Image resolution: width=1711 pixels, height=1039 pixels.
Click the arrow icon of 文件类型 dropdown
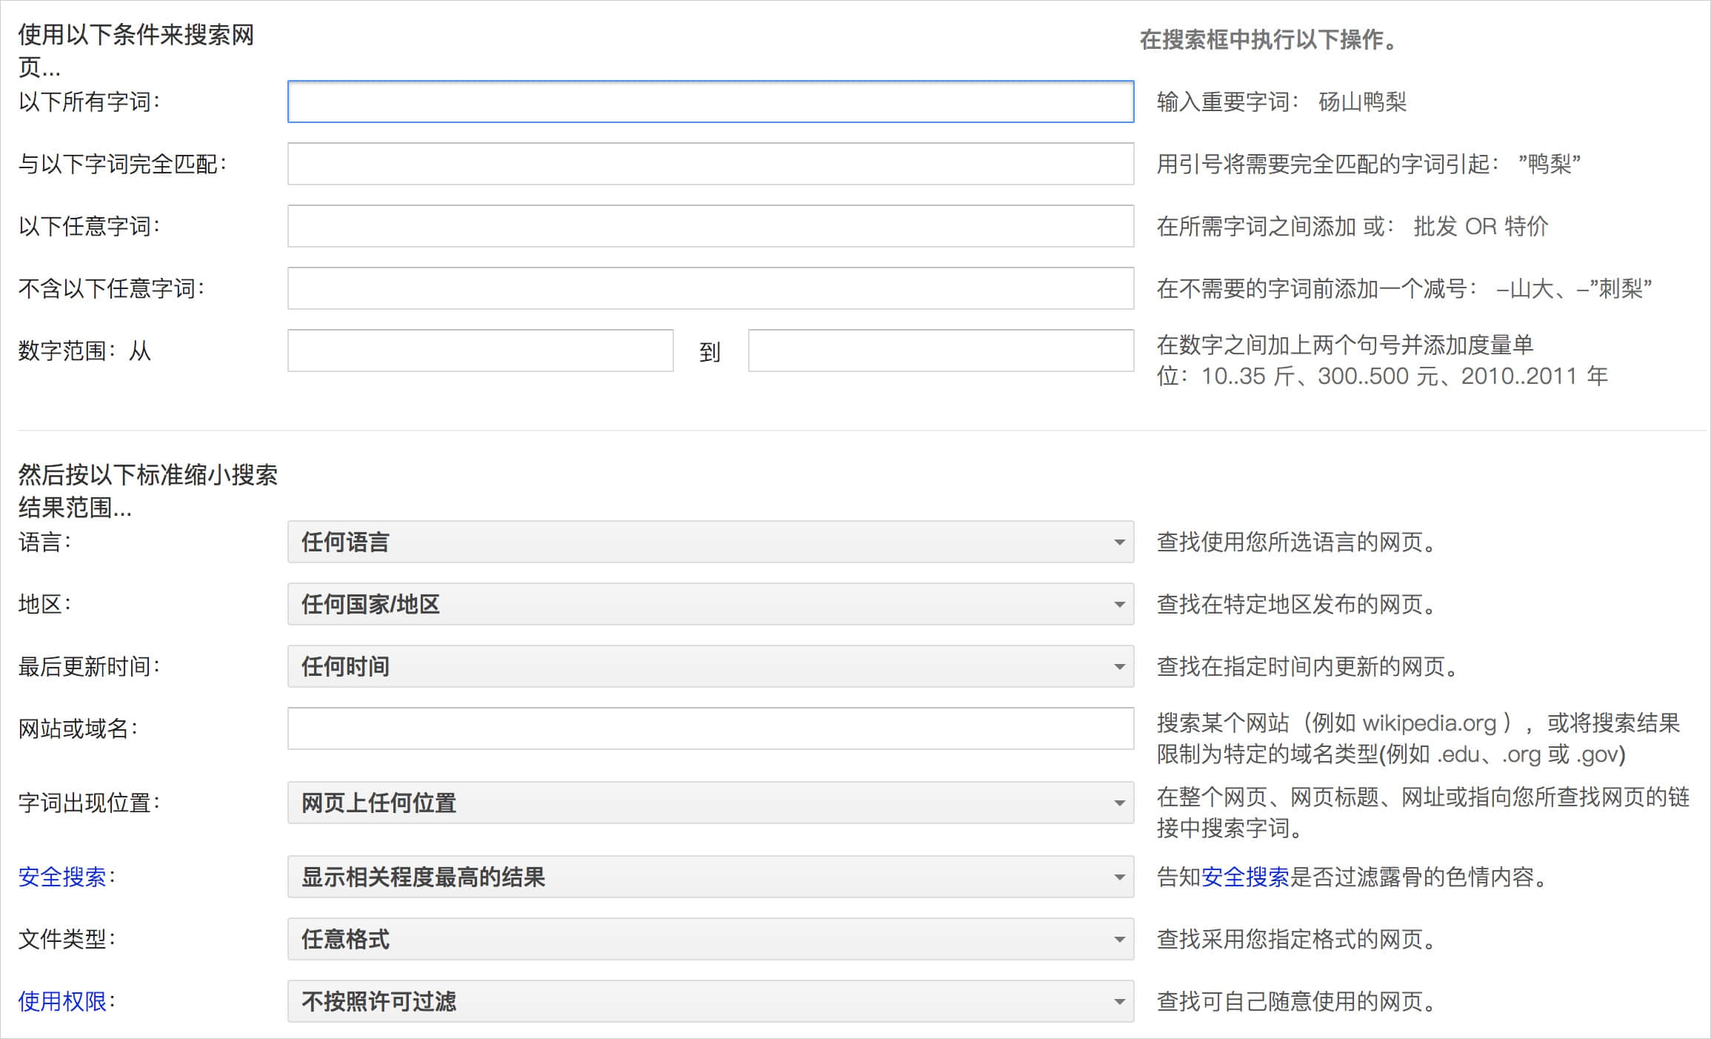(x=1119, y=940)
